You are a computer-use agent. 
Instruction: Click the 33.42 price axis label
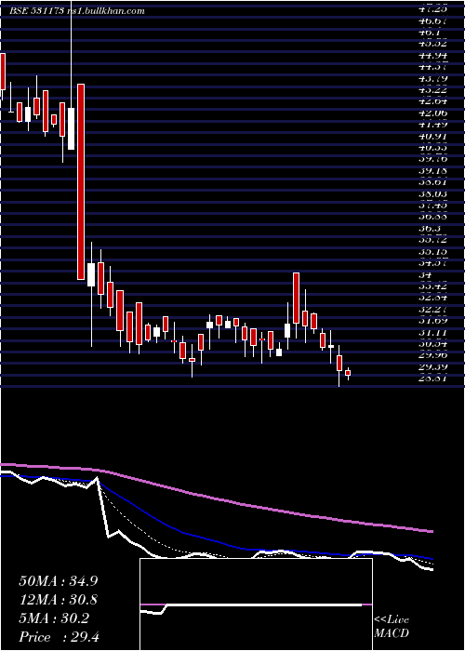432,286
